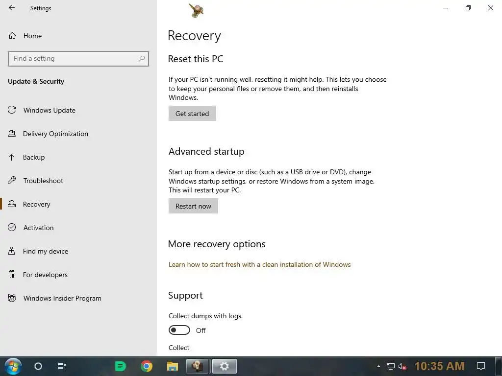Click the For developers tools icon
This screenshot has width=502, height=376.
point(12,274)
